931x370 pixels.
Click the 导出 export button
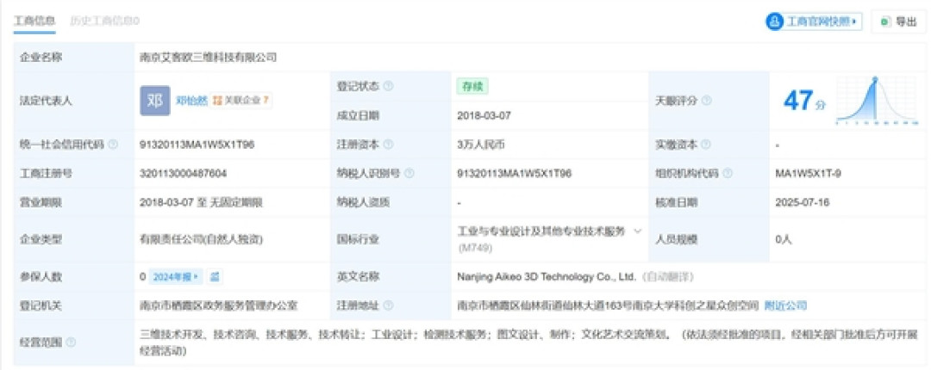click(898, 22)
